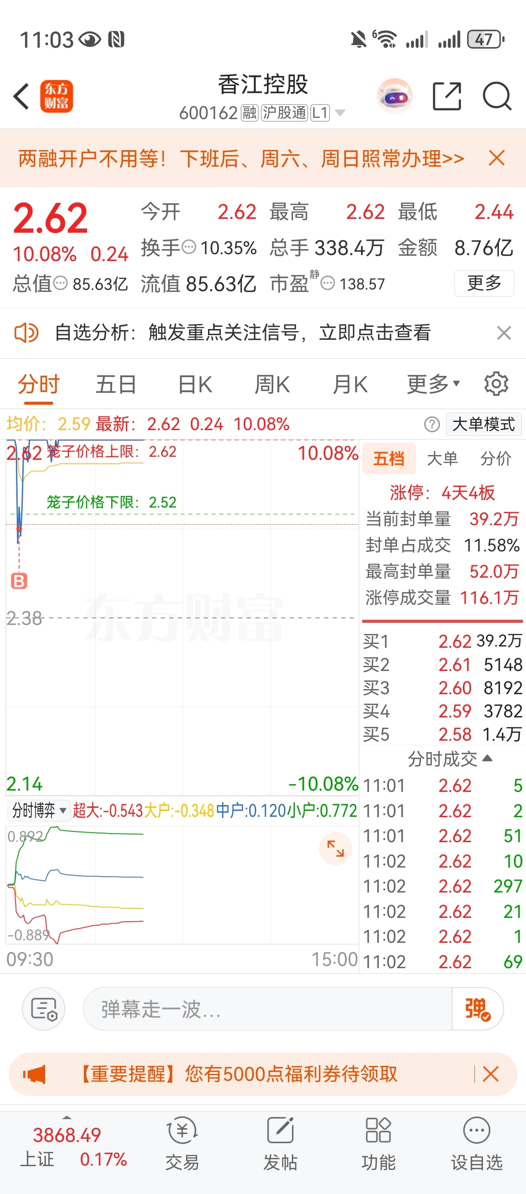Select the 五档 order book tab
The image size is (526, 1194).
point(389,459)
